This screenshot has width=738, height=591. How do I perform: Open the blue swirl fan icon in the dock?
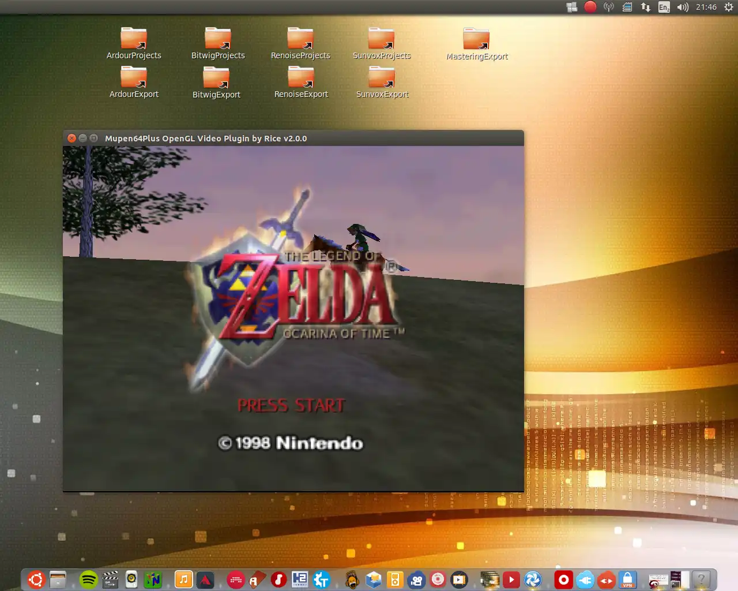(x=533, y=579)
